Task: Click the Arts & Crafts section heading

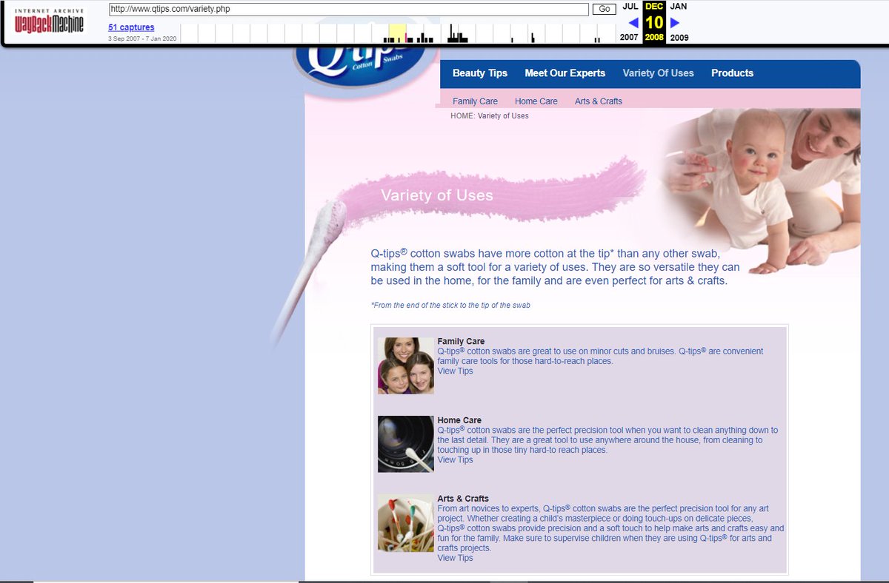Action: point(463,499)
